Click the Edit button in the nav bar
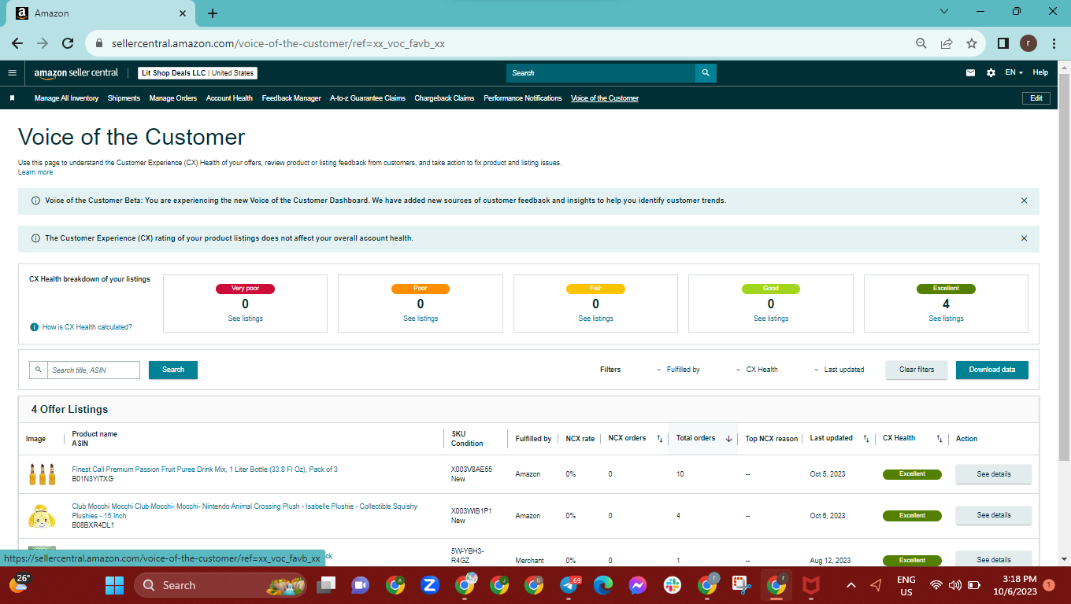Screen dimensions: 1071x604 (1036, 98)
